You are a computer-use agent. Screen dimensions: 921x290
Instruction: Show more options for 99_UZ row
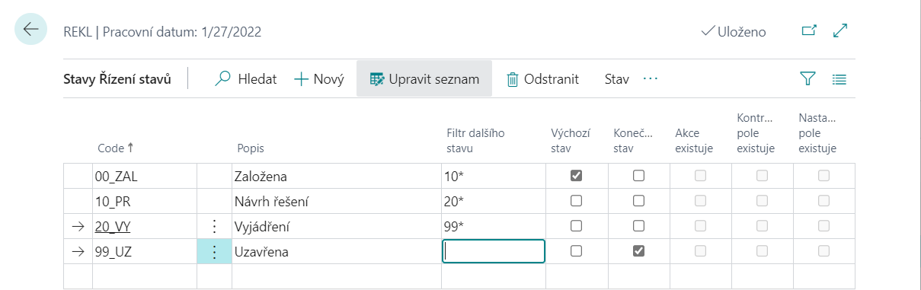pos(214,252)
